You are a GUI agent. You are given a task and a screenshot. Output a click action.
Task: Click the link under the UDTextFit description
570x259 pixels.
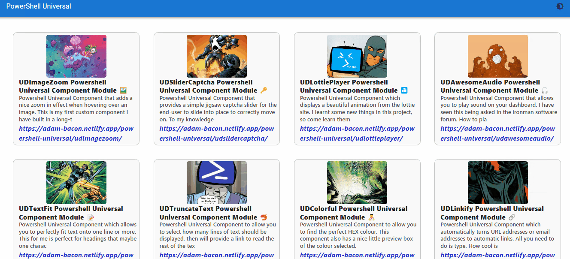(76, 255)
